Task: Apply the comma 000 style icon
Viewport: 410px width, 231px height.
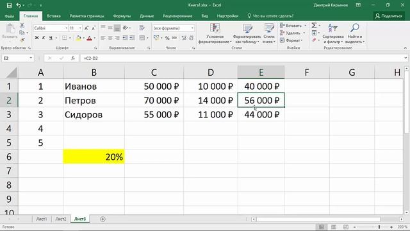Action: pos(174,38)
